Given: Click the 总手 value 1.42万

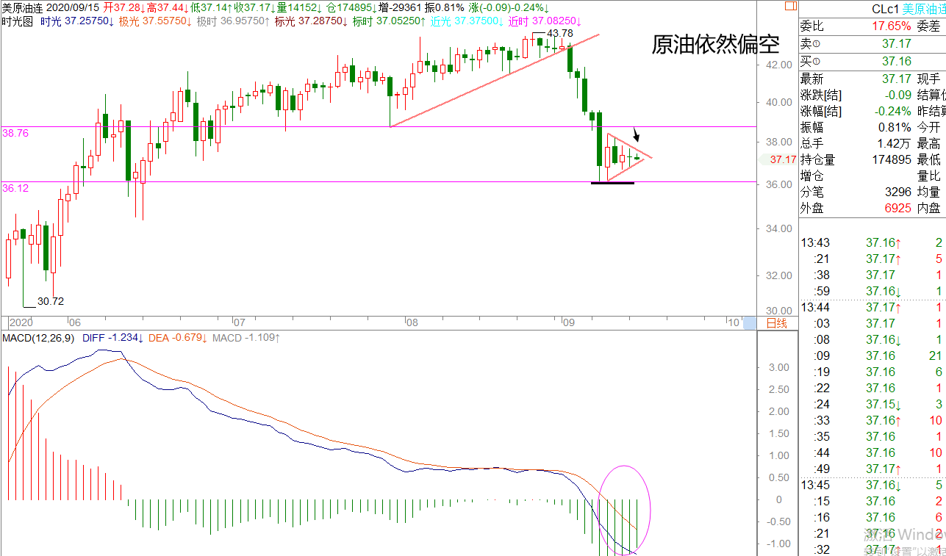Looking at the screenshot, I should point(895,143).
